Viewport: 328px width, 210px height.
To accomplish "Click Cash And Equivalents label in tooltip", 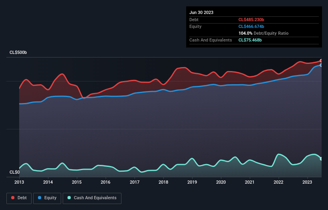I will 211,40.
